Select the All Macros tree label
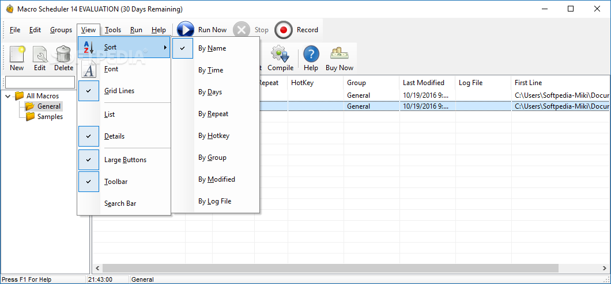 [43, 95]
